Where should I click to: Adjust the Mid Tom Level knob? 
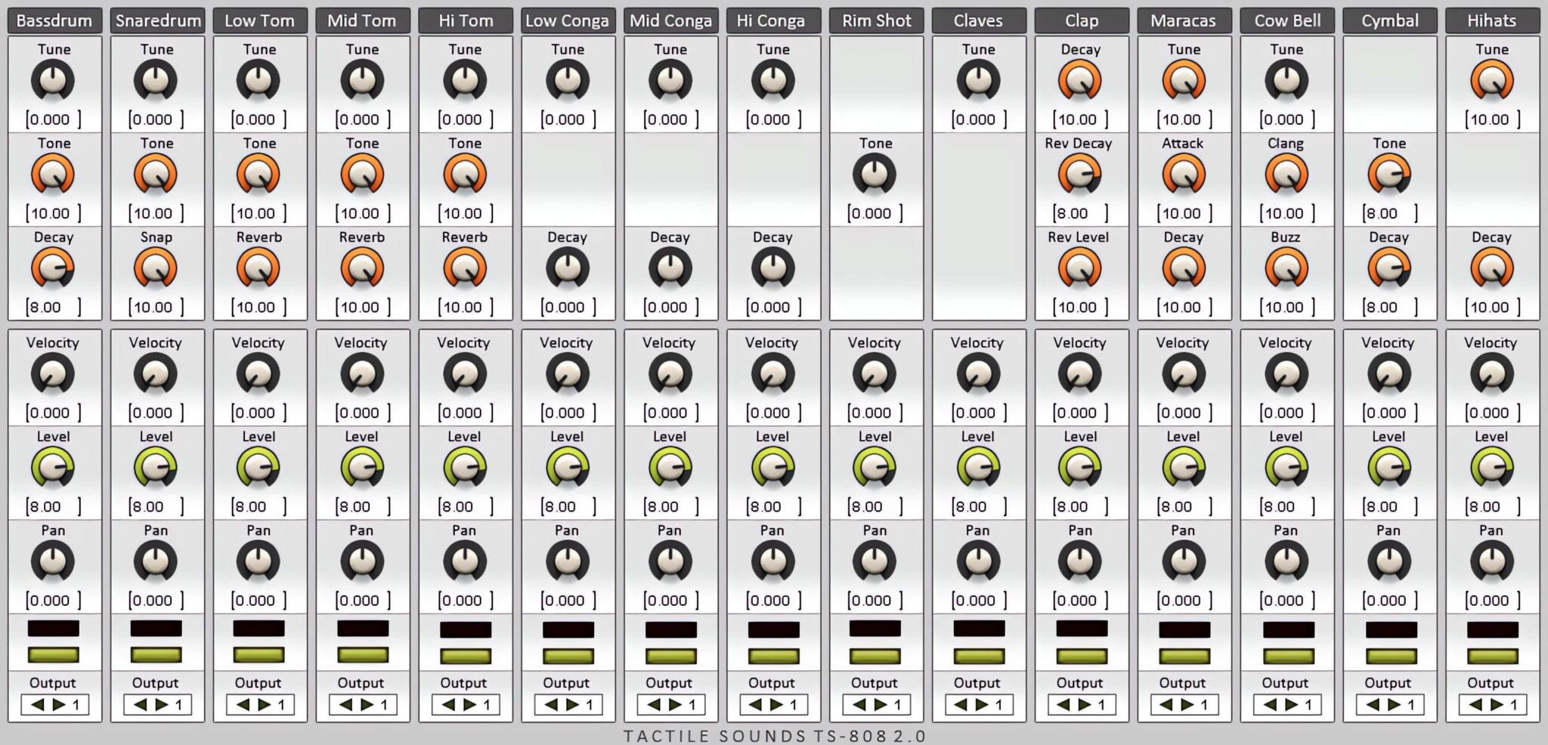pos(361,467)
